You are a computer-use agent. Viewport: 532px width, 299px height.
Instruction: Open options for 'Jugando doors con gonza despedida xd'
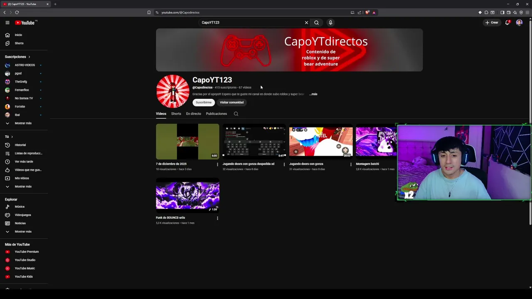[x=284, y=164]
